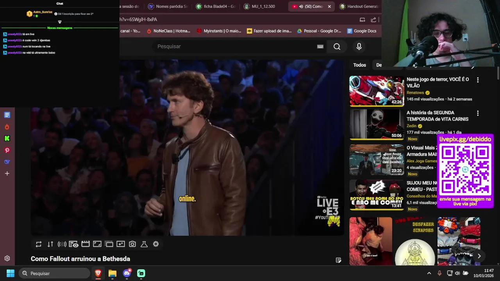This screenshot has width=500, height=281.
Task: Start voice search with the microphone icon
Action: [359, 46]
